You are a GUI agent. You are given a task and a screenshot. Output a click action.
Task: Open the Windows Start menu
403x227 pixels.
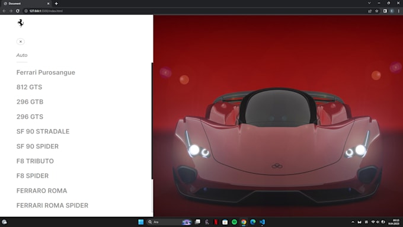[x=141, y=222]
